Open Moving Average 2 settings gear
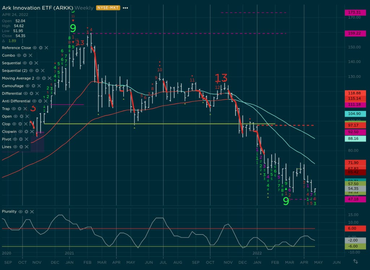The image size is (370, 270). pos(44,78)
